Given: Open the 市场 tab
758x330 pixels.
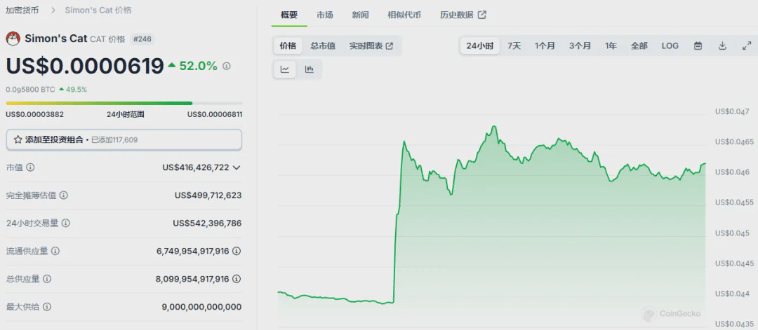Looking at the screenshot, I should (x=325, y=15).
